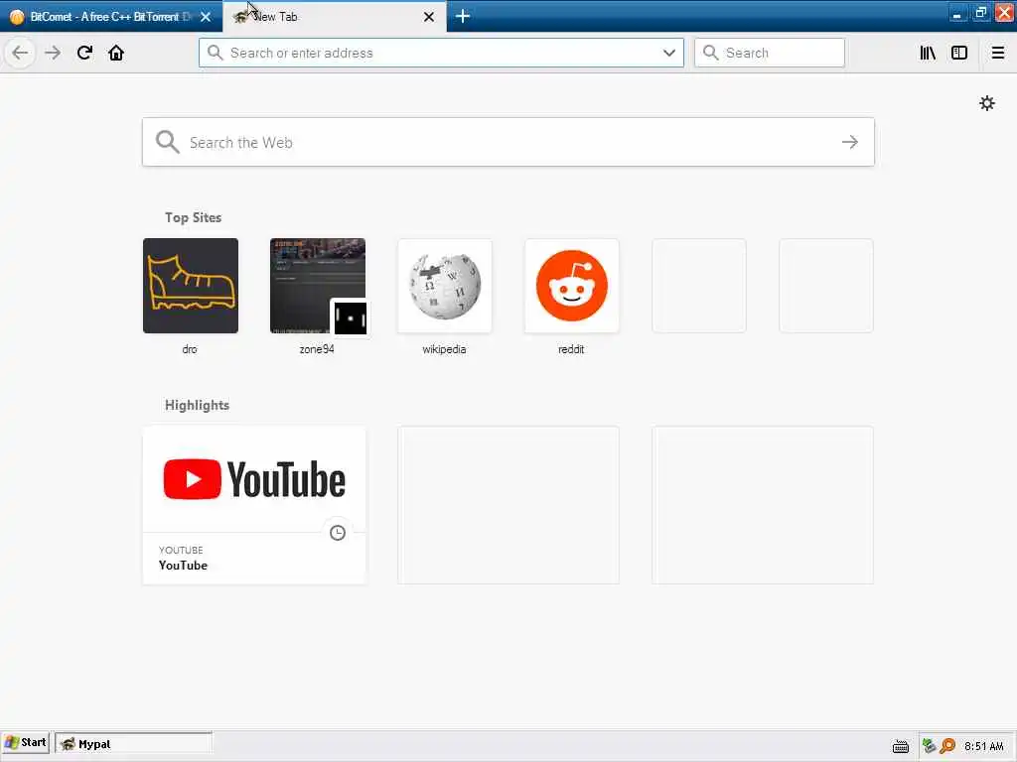Open the hamburger application menu
Viewport: 1017px width, 762px height.
(x=997, y=53)
